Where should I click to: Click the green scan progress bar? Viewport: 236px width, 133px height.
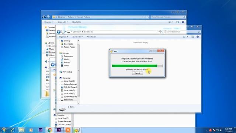point(137,66)
